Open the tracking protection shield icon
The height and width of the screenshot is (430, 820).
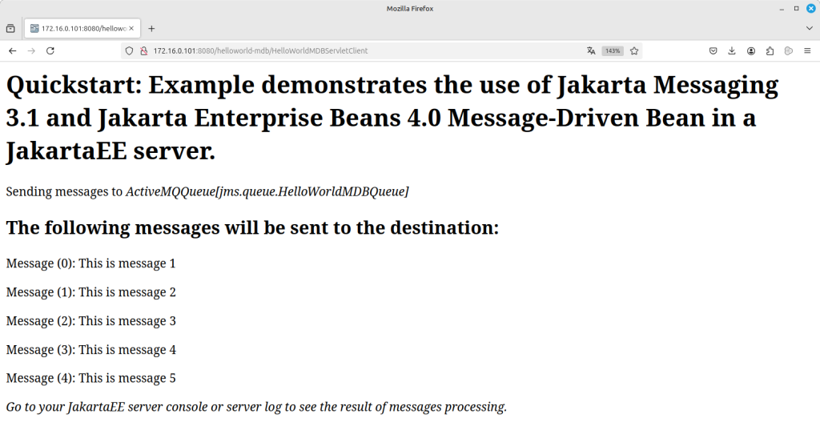click(x=129, y=50)
